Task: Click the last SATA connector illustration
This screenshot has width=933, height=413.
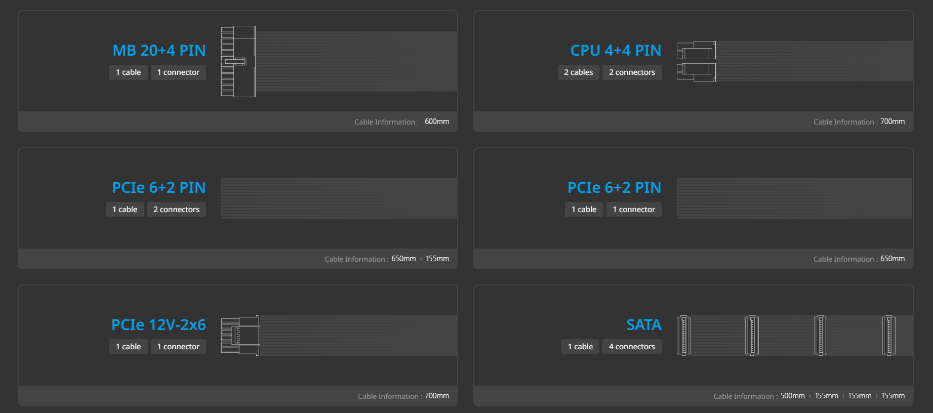Action: tap(888, 336)
